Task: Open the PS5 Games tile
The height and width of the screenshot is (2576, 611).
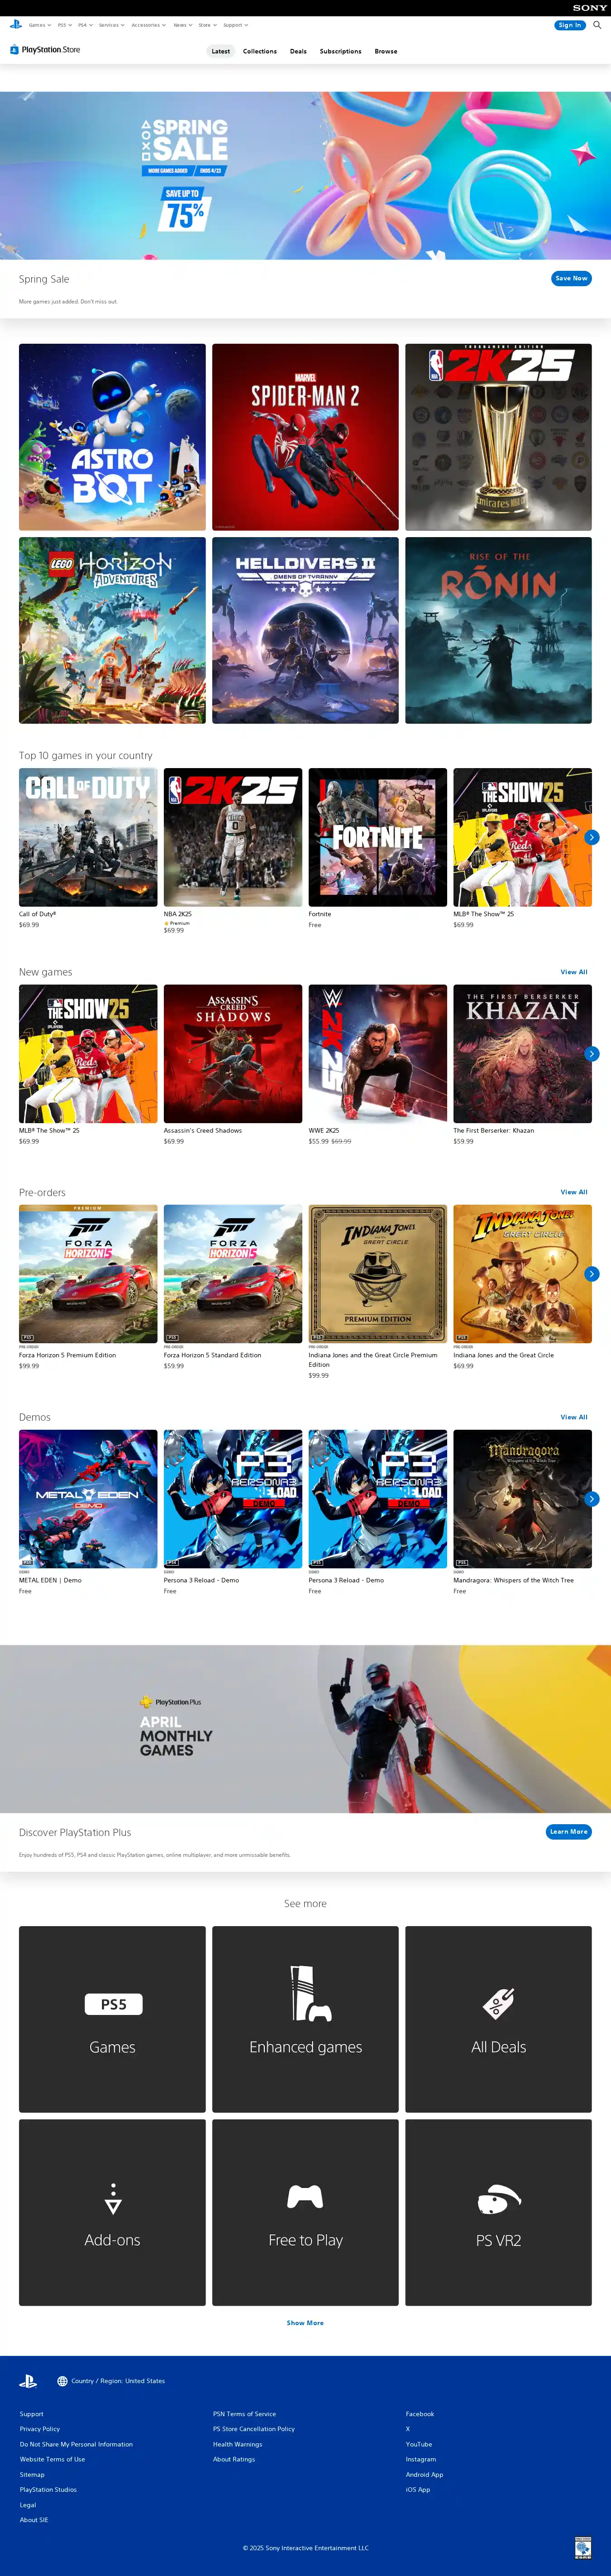Action: point(112,2019)
